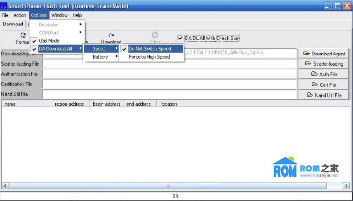
Task: Switch to the Download tab
Action: click(13, 24)
